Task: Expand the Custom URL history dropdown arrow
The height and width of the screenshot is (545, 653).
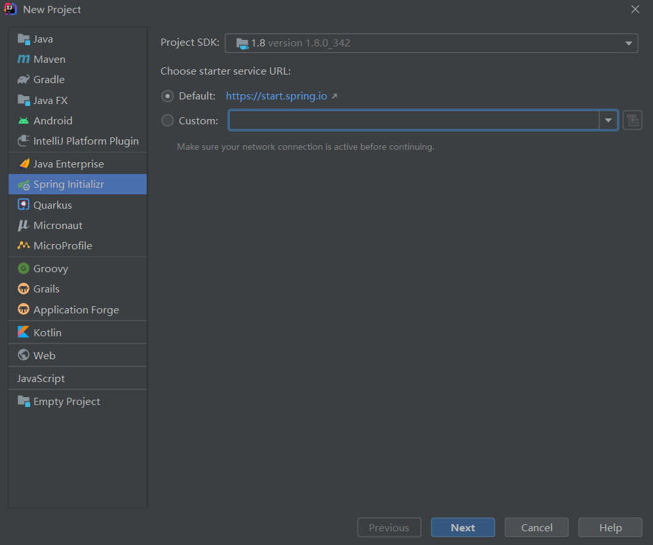Action: [608, 120]
